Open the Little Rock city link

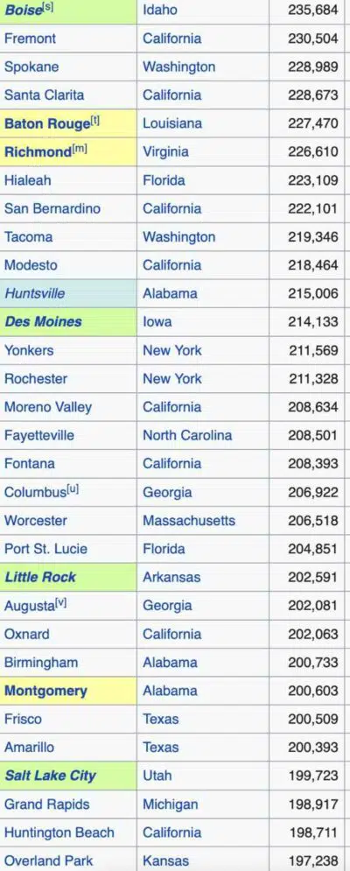pyautogui.click(x=40, y=577)
